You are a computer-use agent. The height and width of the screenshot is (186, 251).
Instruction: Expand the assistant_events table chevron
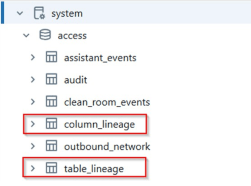(x=33, y=58)
